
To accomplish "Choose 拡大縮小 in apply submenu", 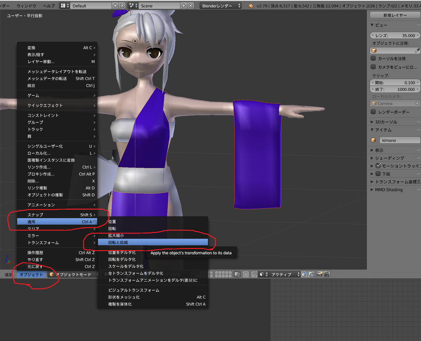I will pos(153,235).
